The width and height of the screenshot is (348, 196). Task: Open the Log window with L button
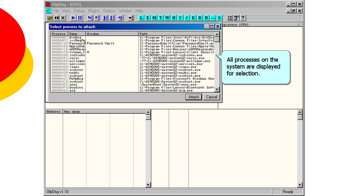tap(141, 18)
